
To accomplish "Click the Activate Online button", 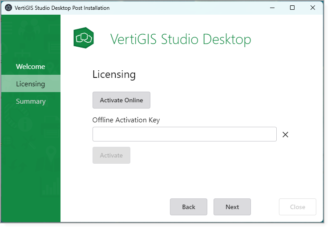I will 121,100.
